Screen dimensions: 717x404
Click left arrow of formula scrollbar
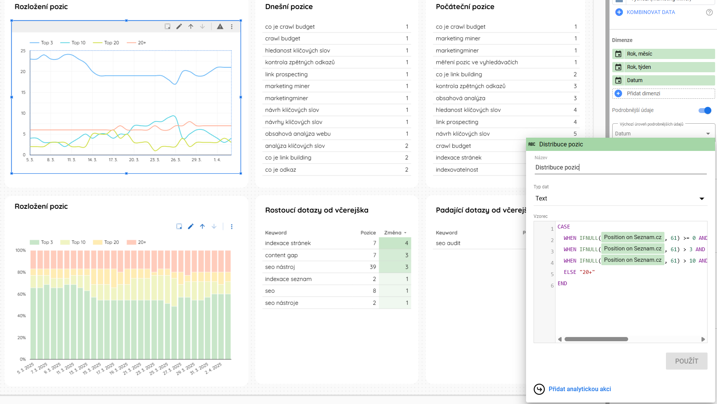[560, 339]
